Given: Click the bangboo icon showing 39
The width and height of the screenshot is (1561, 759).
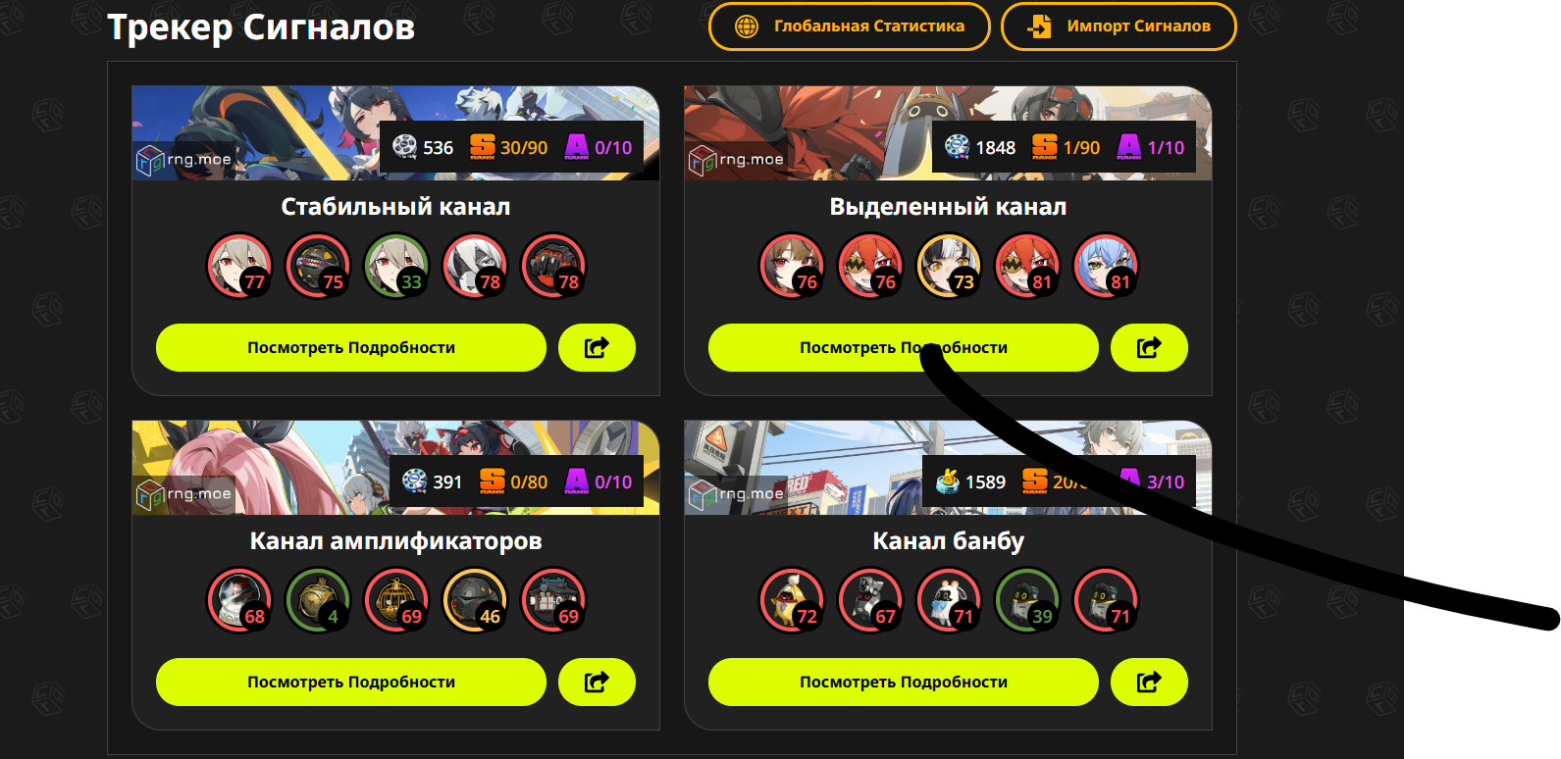Looking at the screenshot, I should pos(1027,600).
